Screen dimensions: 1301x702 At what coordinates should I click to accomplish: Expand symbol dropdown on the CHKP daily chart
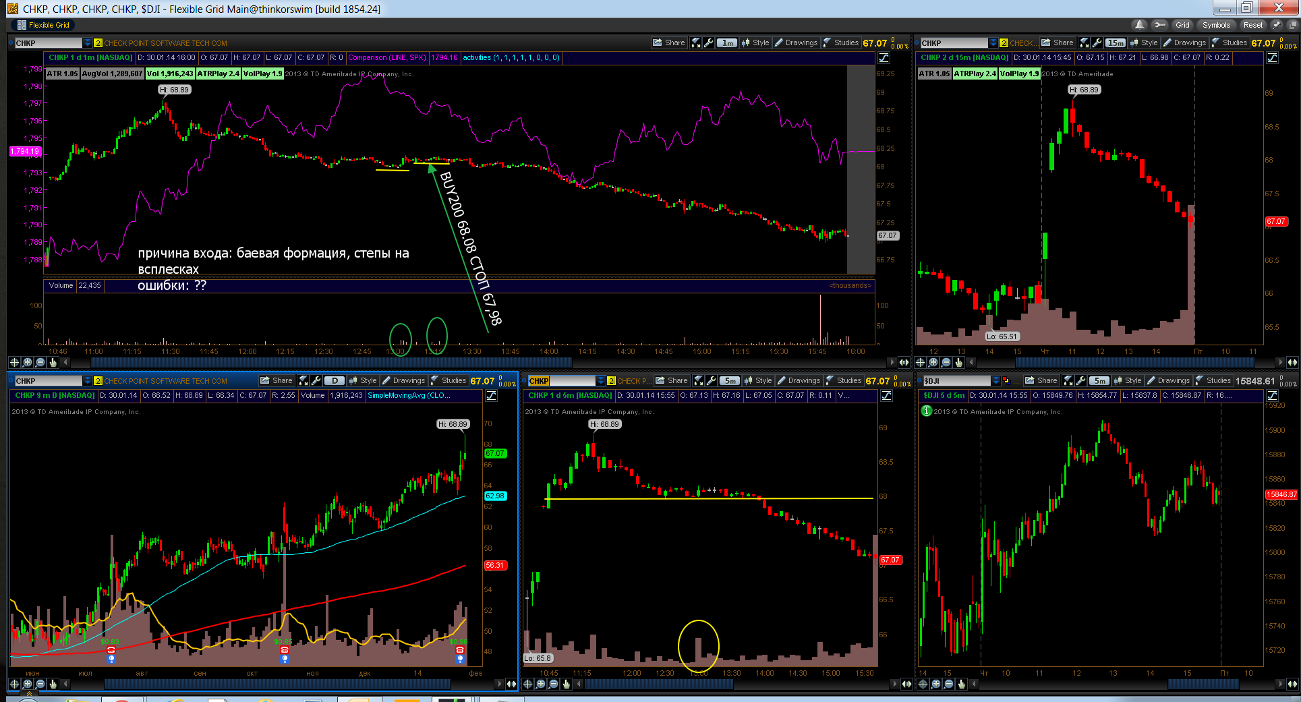click(x=87, y=380)
